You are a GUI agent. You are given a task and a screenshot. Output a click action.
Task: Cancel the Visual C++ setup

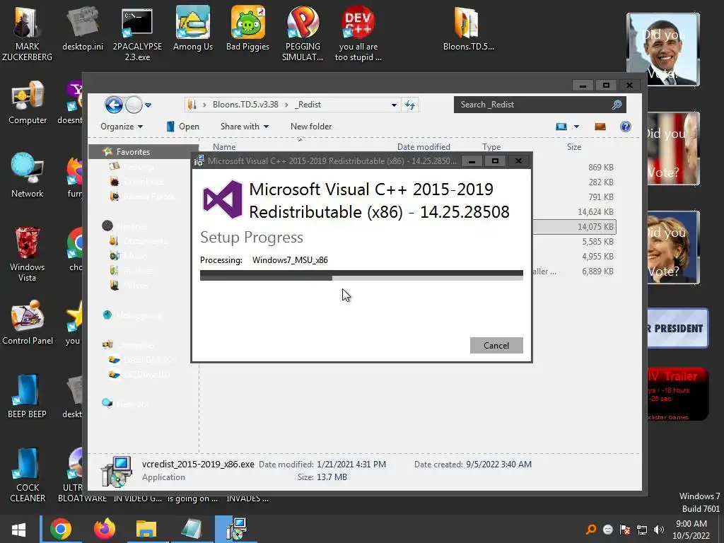496,345
